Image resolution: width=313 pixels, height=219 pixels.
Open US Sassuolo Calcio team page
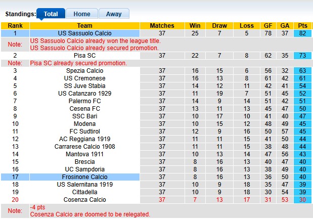[x=84, y=33]
